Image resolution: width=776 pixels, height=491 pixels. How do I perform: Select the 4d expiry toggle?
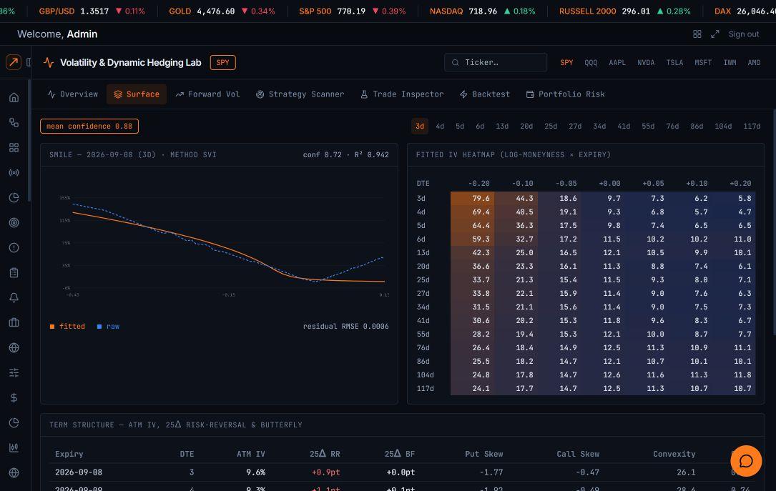[440, 126]
